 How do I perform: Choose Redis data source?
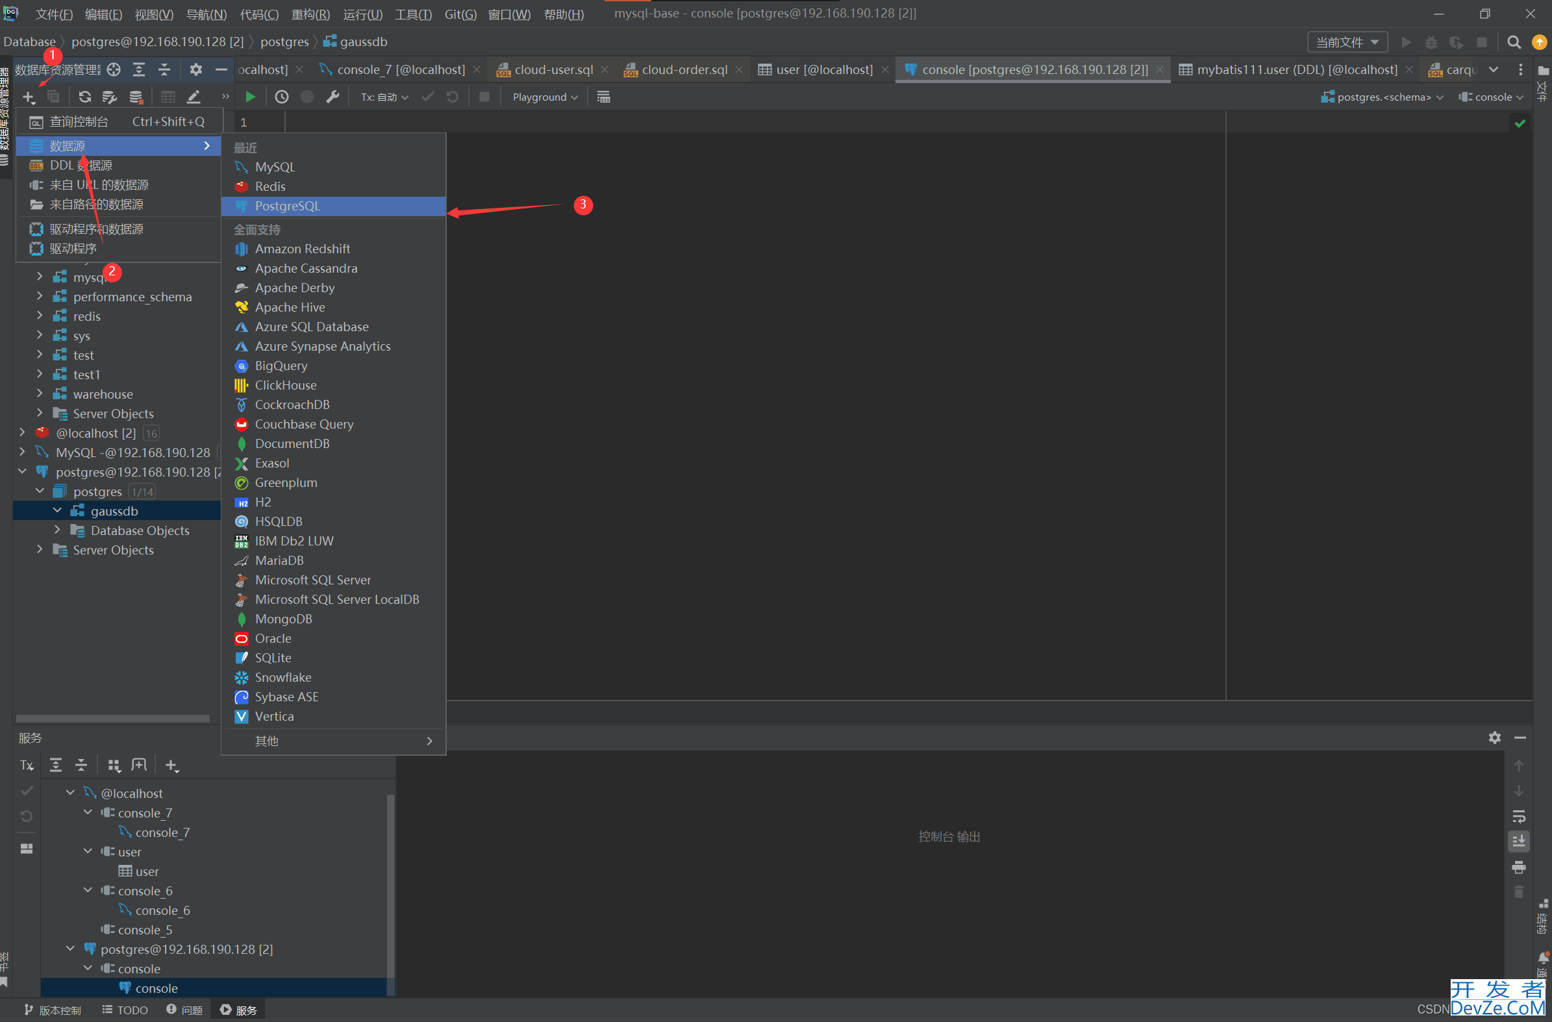click(333, 186)
